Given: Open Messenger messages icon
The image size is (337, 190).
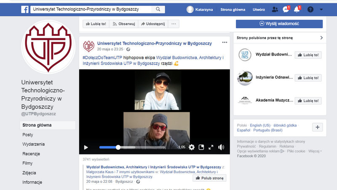Looking at the screenshot, I should (286, 9).
